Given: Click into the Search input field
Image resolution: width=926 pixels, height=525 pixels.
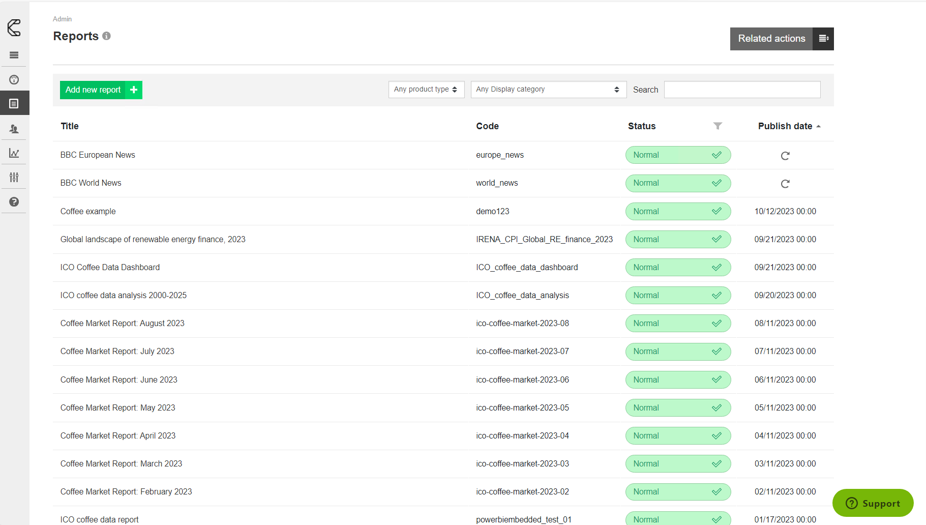Looking at the screenshot, I should coord(742,90).
